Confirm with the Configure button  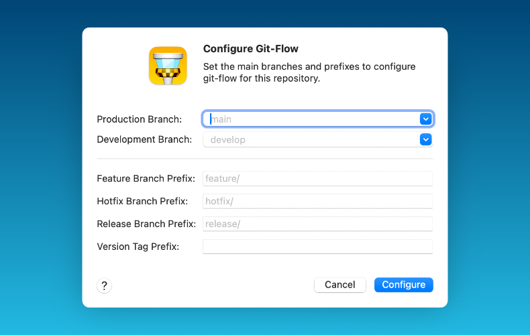coord(403,285)
